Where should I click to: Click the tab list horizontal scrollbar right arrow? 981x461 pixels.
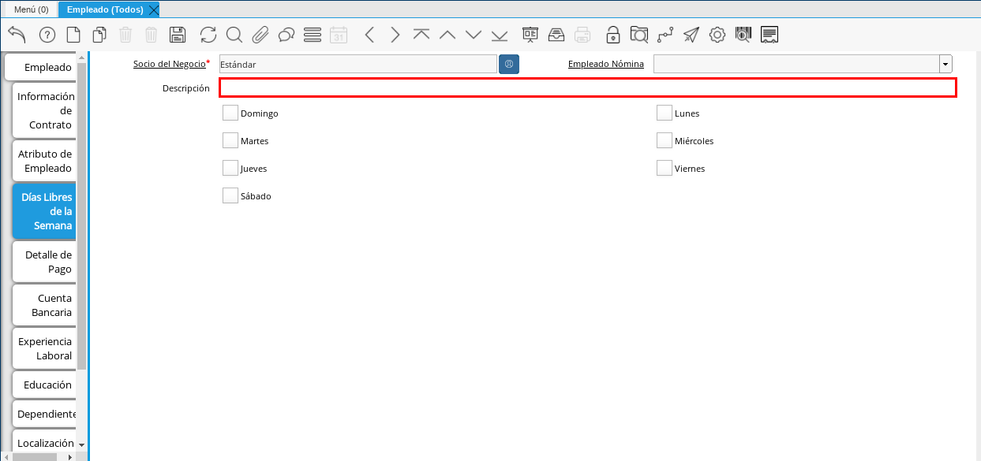click(x=70, y=456)
